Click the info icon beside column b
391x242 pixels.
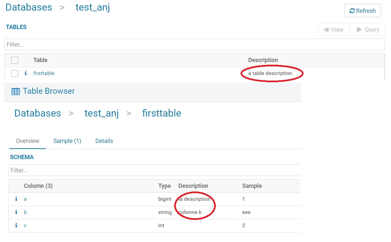(x=16, y=212)
